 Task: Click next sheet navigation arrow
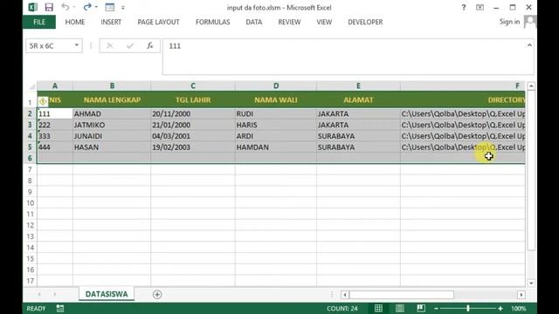(x=54, y=295)
